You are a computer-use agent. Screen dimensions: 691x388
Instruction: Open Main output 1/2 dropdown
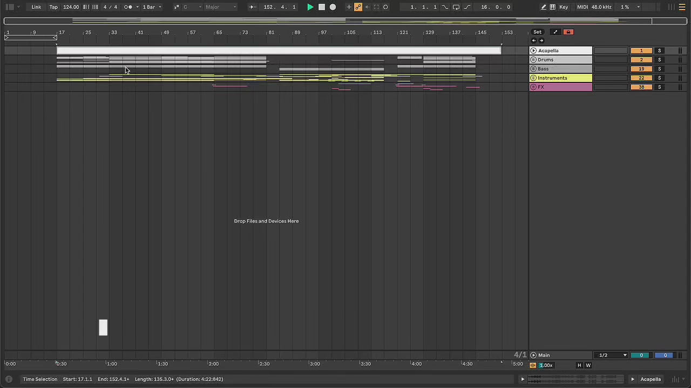(612, 355)
